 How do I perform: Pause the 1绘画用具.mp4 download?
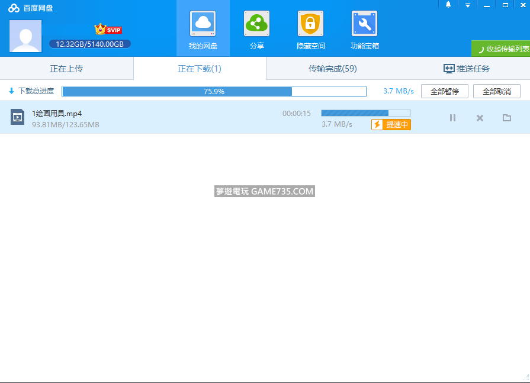tap(452, 118)
